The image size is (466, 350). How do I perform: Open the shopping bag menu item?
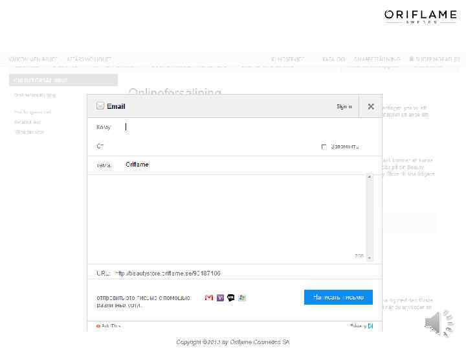[434, 59]
